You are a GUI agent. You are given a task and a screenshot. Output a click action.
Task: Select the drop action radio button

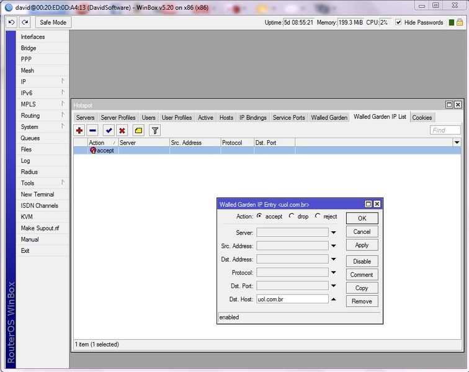click(x=292, y=216)
